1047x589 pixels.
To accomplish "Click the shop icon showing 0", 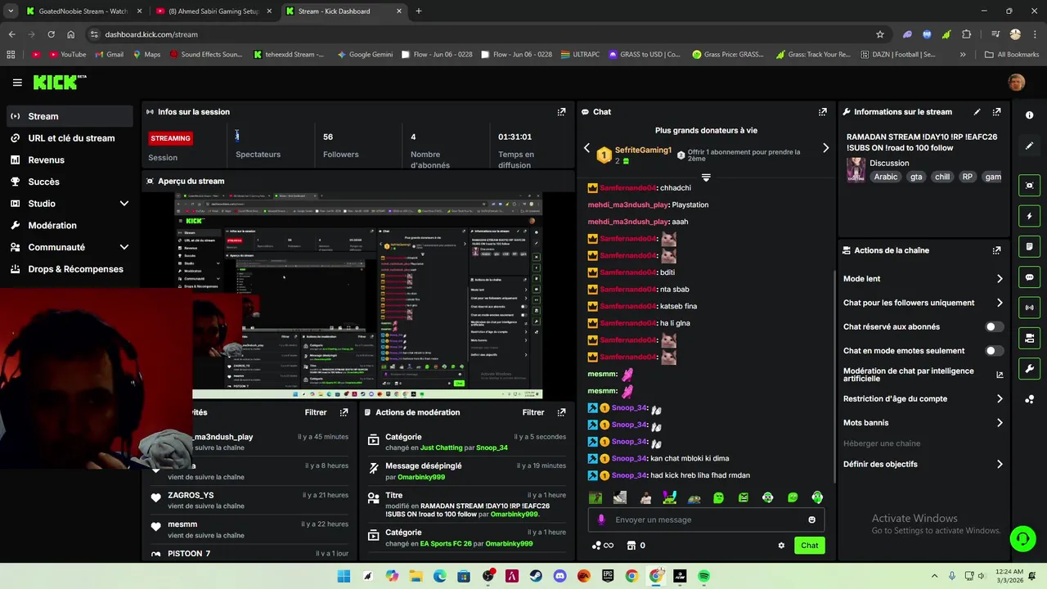I will pyautogui.click(x=636, y=546).
